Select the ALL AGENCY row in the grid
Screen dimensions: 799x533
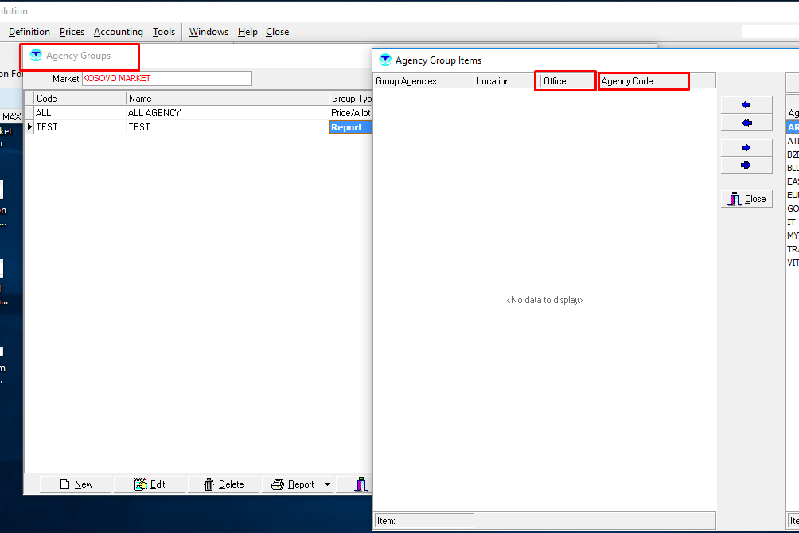(x=154, y=113)
